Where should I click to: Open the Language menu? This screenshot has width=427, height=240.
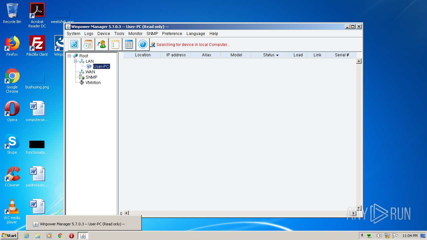196,34
